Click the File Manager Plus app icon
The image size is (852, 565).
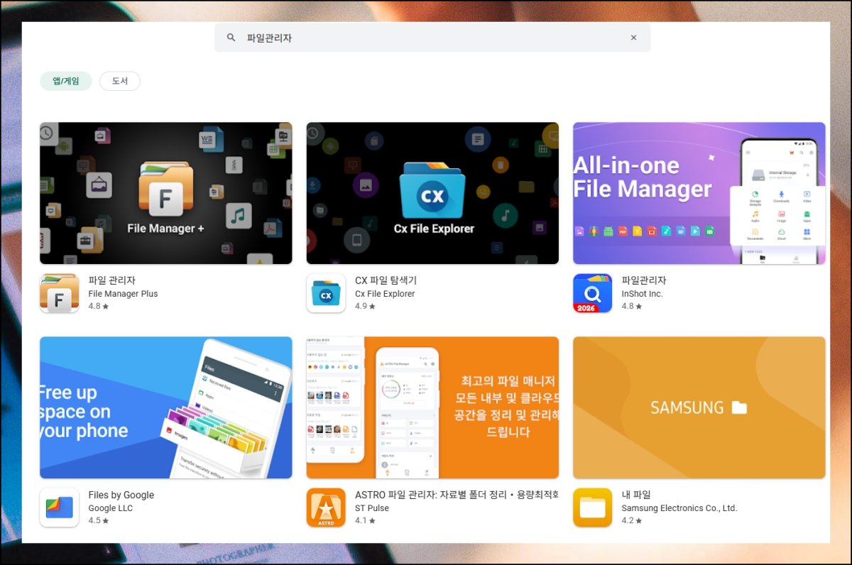60,293
